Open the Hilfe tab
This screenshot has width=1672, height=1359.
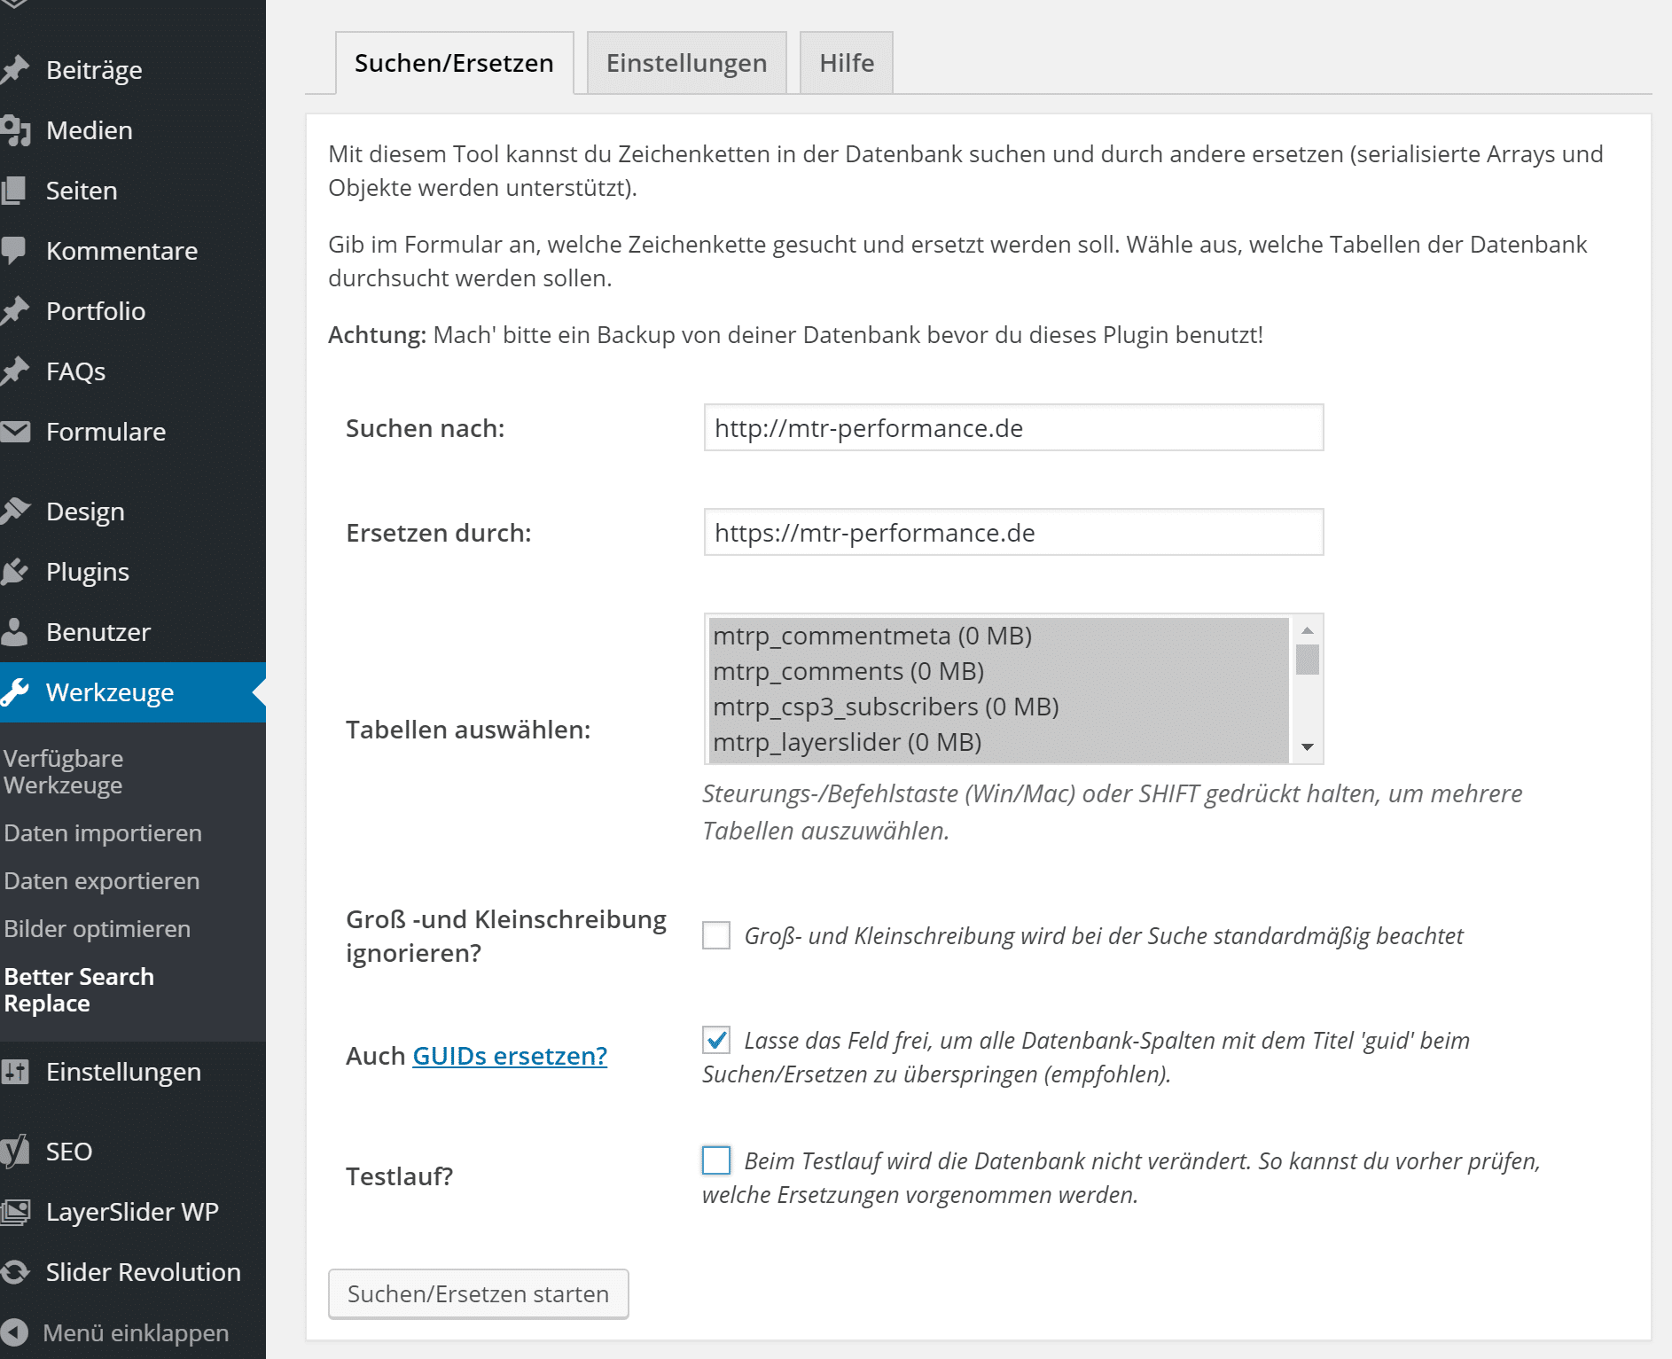pos(846,63)
